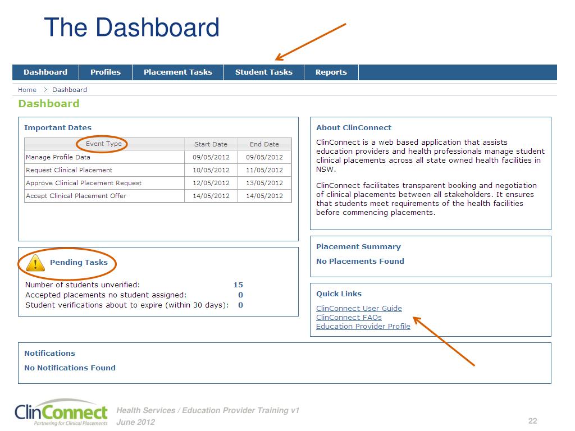
Task: Click the ClinConnect logo
Action: pyautogui.click(x=61, y=412)
